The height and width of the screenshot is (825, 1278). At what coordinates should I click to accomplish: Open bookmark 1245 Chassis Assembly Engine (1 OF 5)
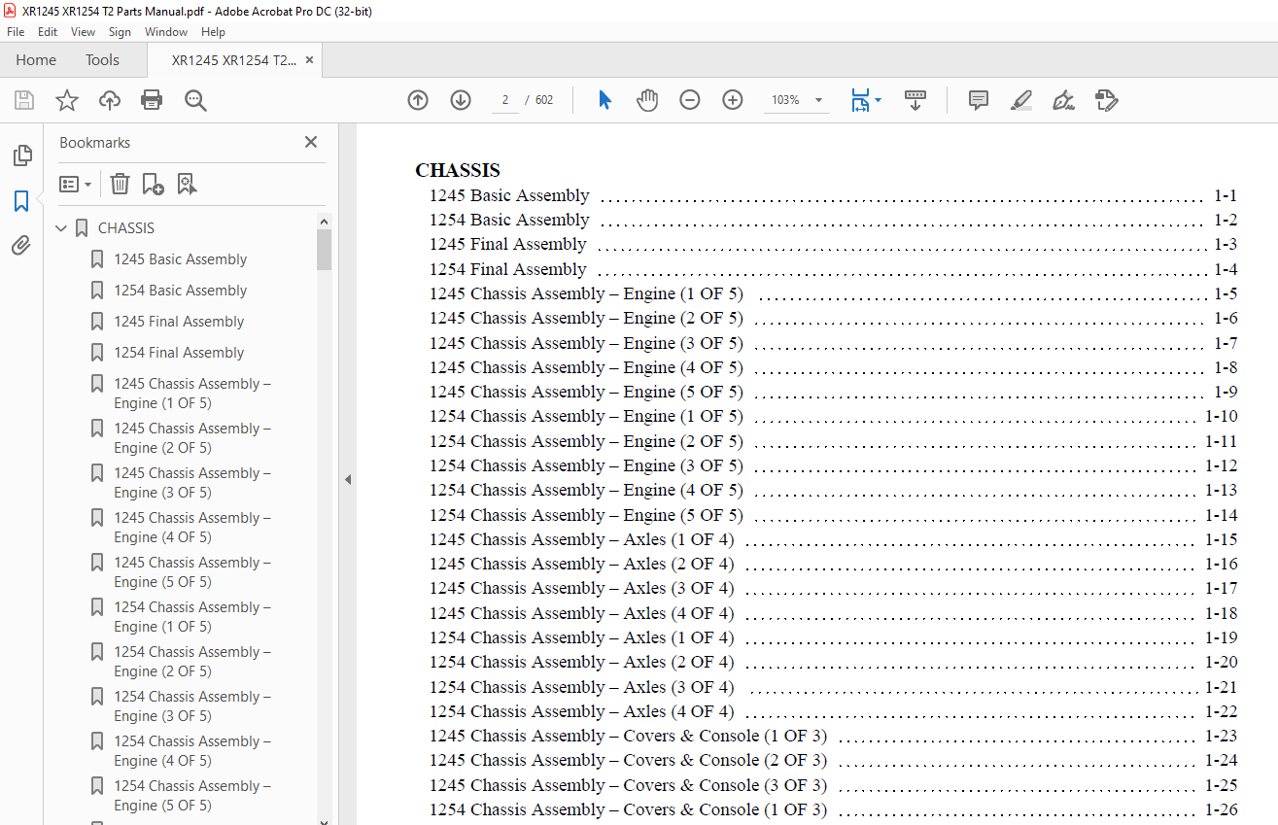[x=192, y=394]
